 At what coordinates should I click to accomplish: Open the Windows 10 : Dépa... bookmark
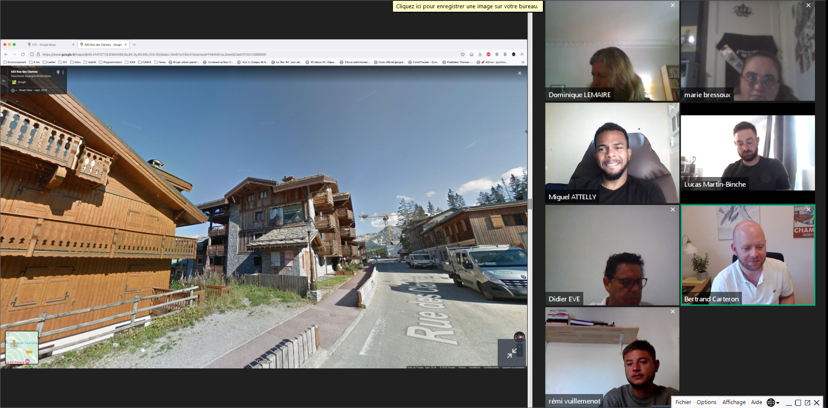[321, 62]
